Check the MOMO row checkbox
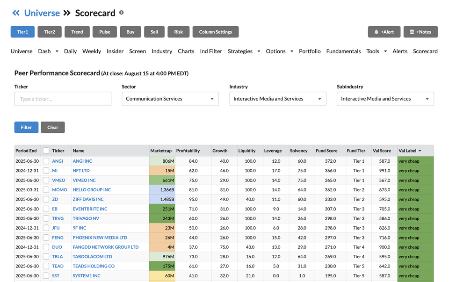Image resolution: width=449 pixels, height=282 pixels. click(x=46, y=190)
